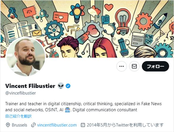Viewport: 174px width, 132px height.
Task: Click the location pin icon
Action: pos(8,125)
